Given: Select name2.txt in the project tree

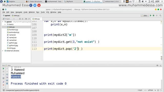Looking at the screenshot, I should pyautogui.click(x=13, y=38).
